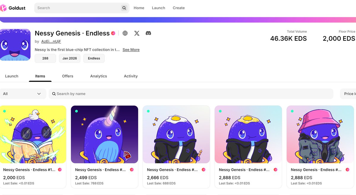The width and height of the screenshot is (356, 195).
Task: Expand the All filter dropdown
Action: (x=23, y=94)
